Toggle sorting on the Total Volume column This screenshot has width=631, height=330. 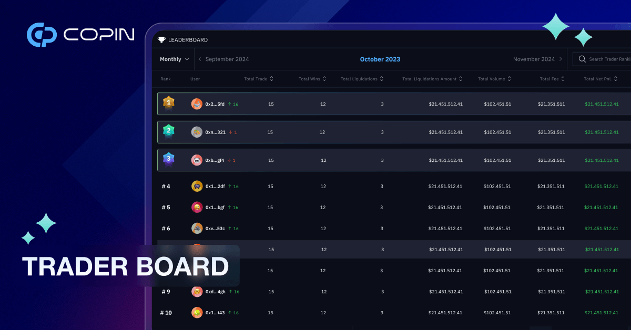[x=509, y=79]
